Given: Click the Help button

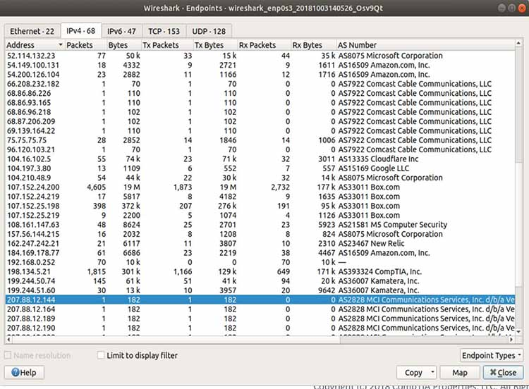Looking at the screenshot, I should [24, 373].
